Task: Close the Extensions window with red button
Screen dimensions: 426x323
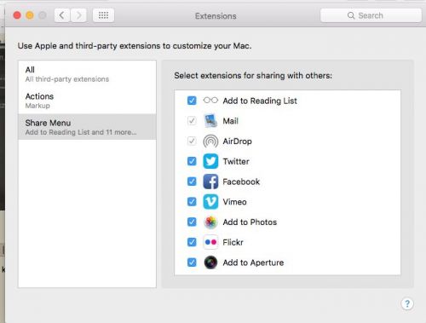Action: [17, 15]
